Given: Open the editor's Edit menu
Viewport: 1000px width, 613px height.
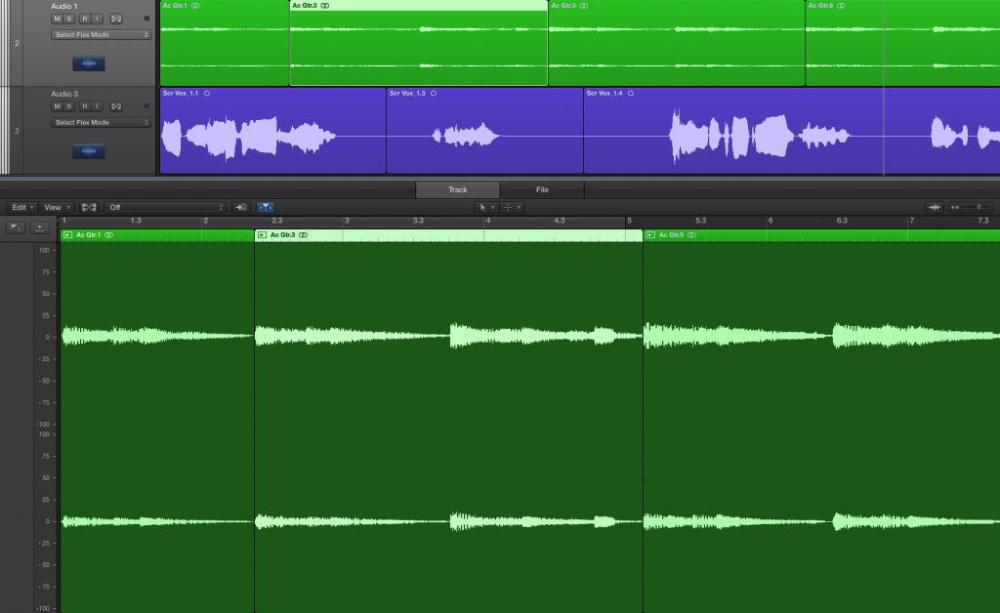Looking at the screenshot, I should coord(21,207).
